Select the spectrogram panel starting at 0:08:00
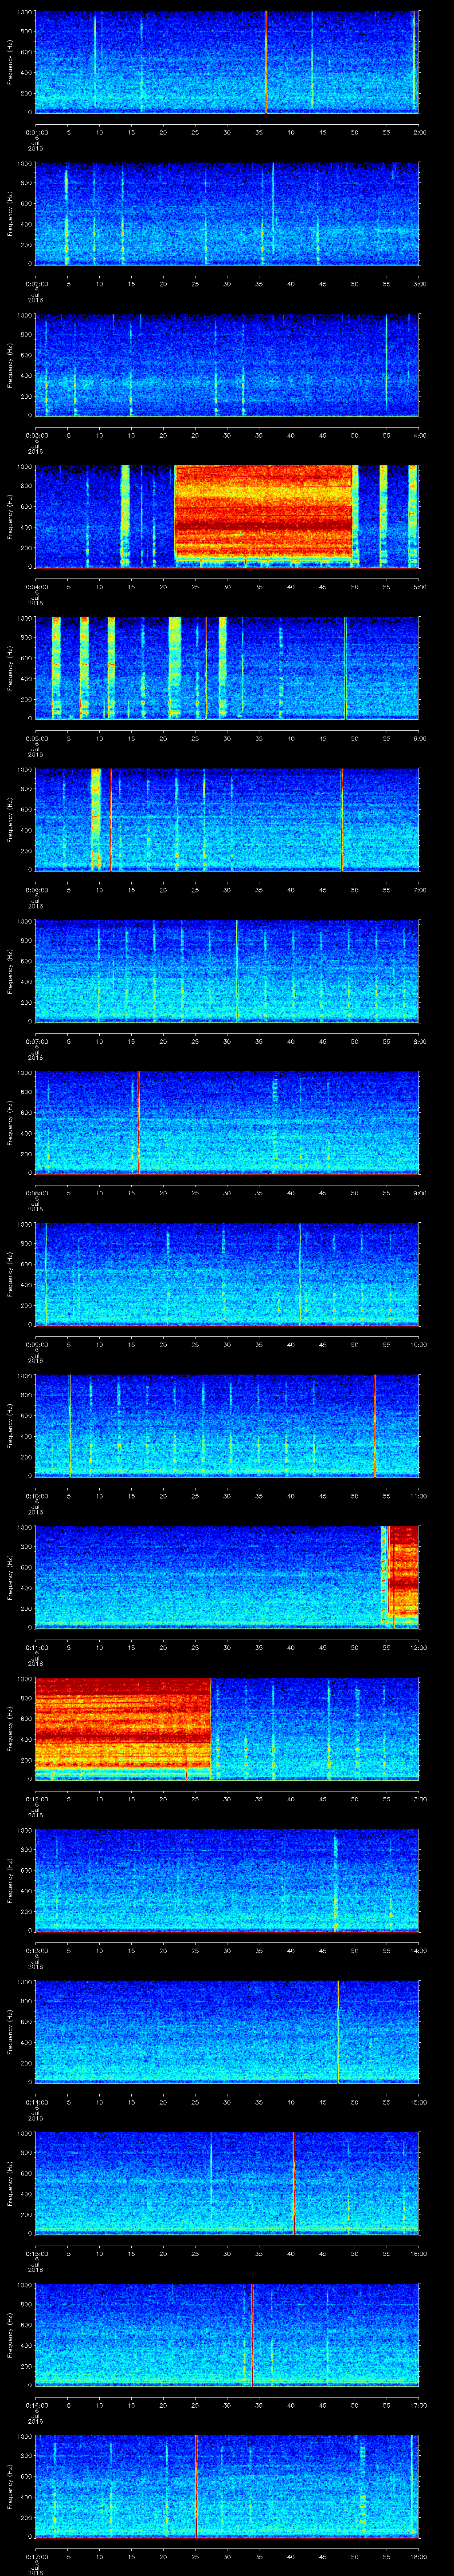This screenshot has width=454, height=2576. (x=227, y=1123)
